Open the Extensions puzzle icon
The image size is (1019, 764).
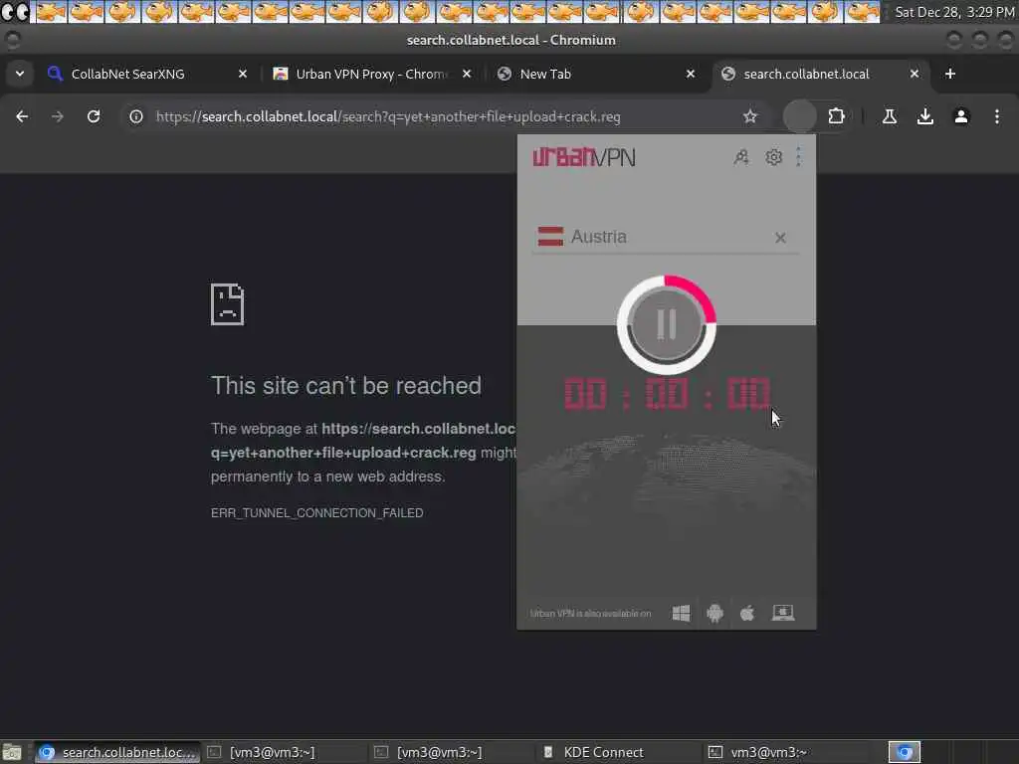[x=836, y=116]
